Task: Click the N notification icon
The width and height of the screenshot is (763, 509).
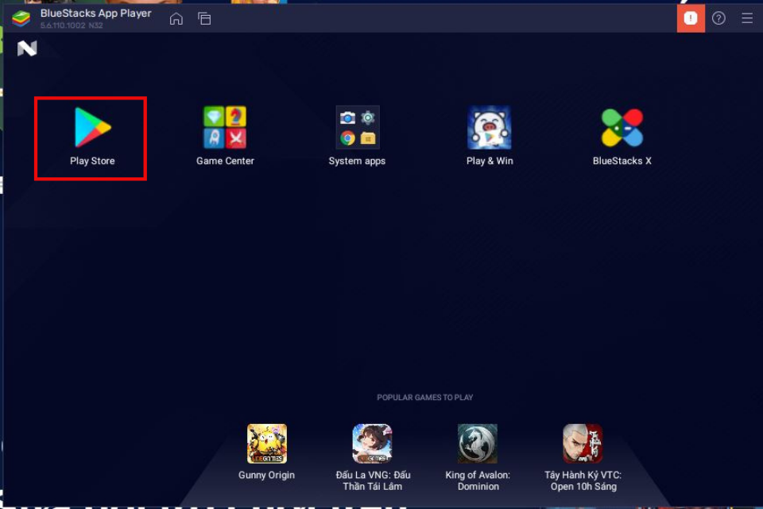Action: pos(27,49)
